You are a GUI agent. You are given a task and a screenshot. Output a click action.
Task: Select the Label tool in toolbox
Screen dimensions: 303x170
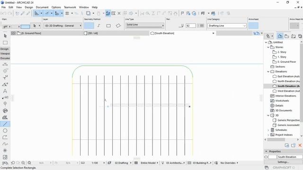[5, 98]
